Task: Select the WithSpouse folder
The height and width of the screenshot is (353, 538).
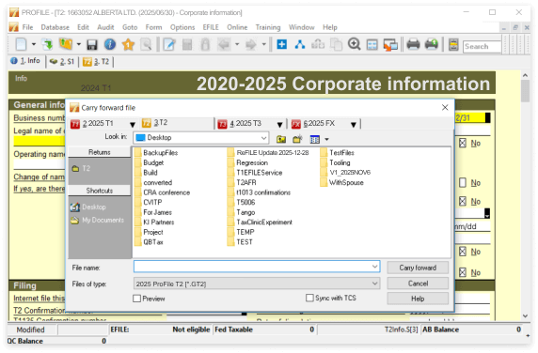Action: pos(341,182)
